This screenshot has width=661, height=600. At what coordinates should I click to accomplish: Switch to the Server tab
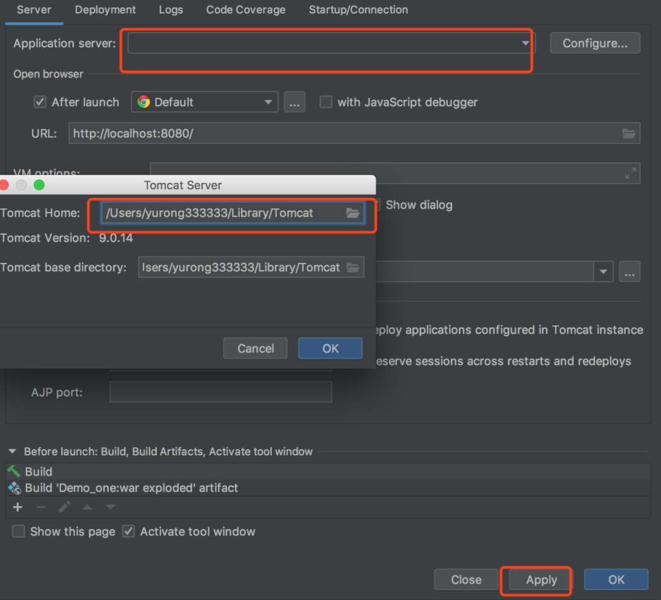[x=34, y=9]
